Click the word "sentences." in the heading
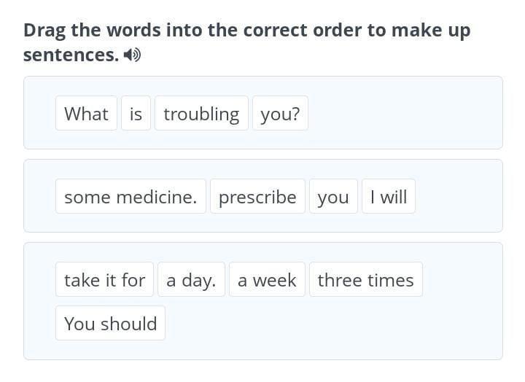 click(71, 55)
